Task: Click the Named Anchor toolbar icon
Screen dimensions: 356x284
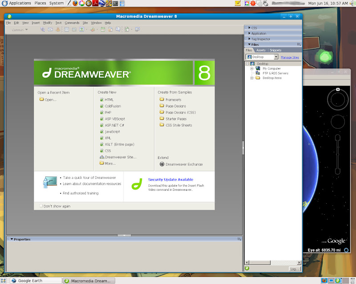Action: coord(58,29)
